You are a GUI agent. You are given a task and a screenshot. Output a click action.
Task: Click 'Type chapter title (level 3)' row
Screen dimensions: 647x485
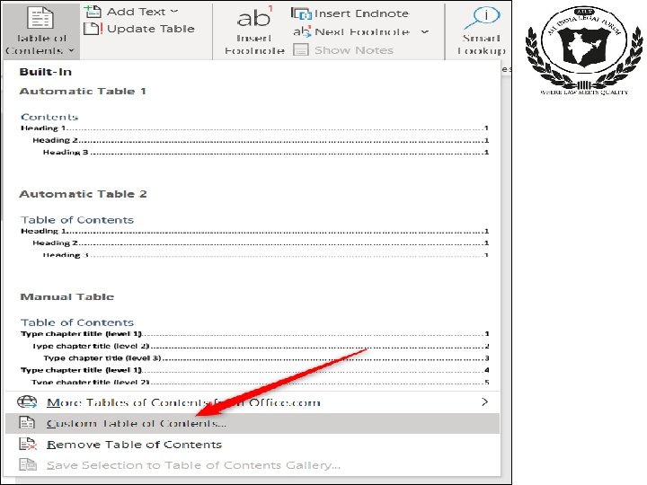[x=266, y=358]
